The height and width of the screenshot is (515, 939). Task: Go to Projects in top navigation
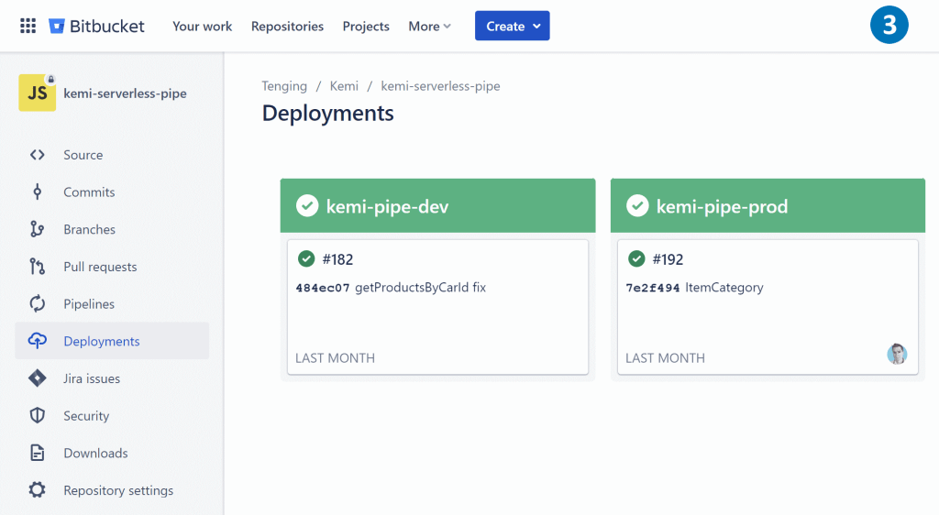point(366,27)
